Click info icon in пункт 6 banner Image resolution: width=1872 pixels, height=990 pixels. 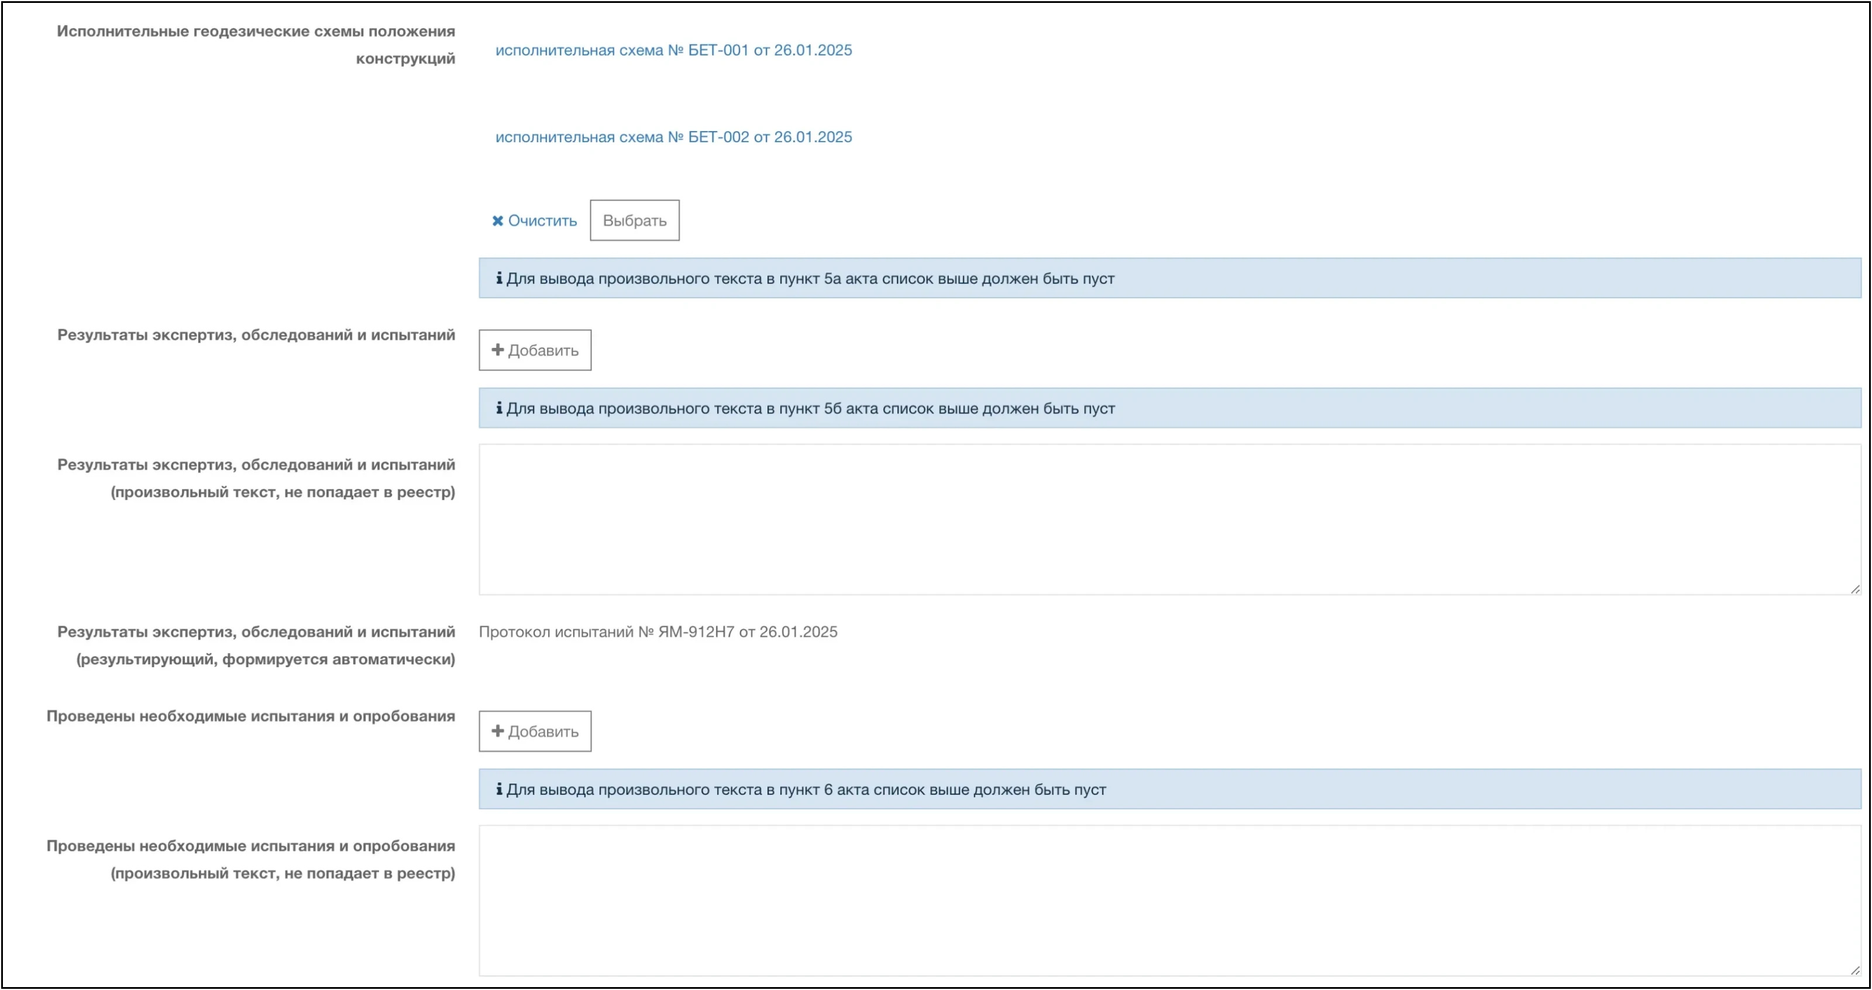point(499,789)
